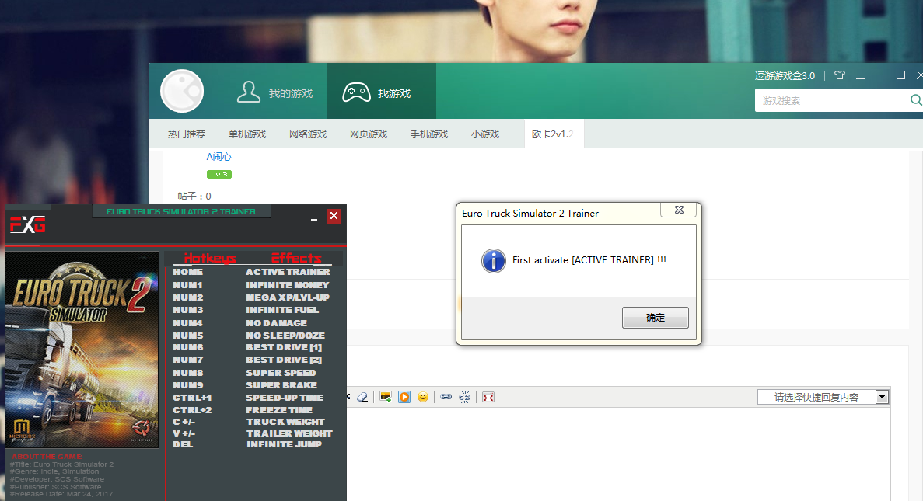Click the remove link (unlink) icon
This screenshot has height=501, width=923.
tap(465, 397)
